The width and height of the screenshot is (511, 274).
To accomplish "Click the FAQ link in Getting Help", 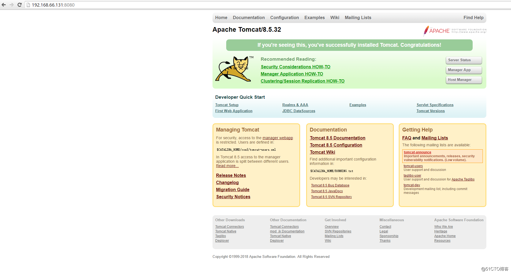I will [407, 138].
